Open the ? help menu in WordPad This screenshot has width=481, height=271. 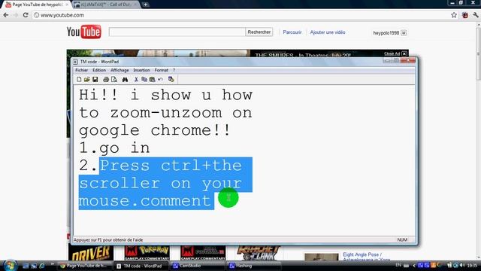174,70
